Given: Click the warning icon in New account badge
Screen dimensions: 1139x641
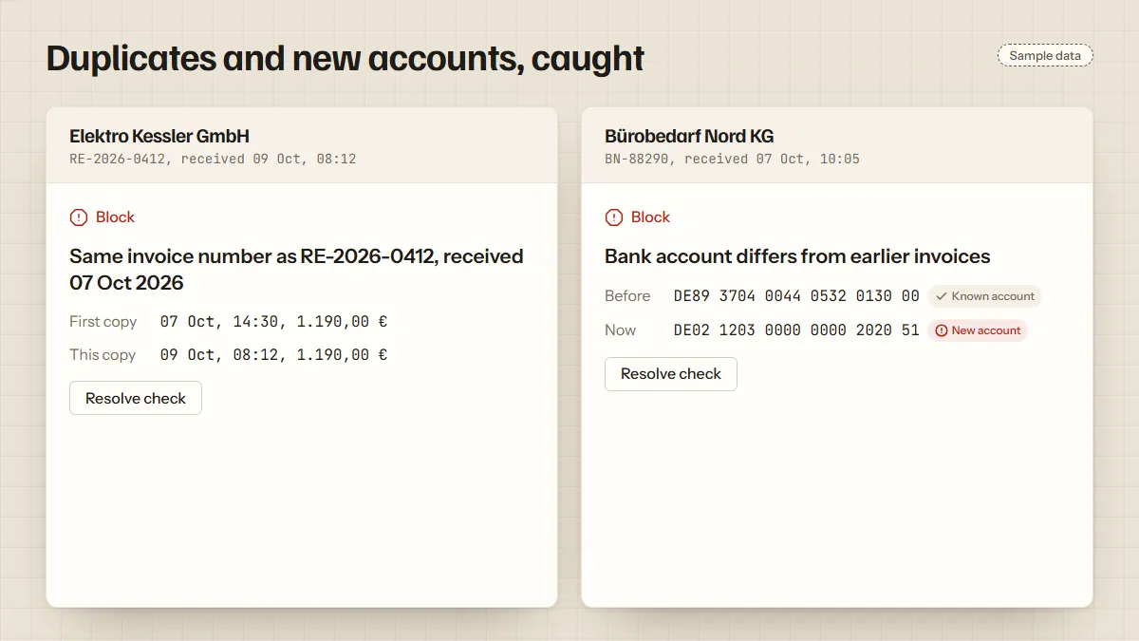Looking at the screenshot, I should coord(942,330).
